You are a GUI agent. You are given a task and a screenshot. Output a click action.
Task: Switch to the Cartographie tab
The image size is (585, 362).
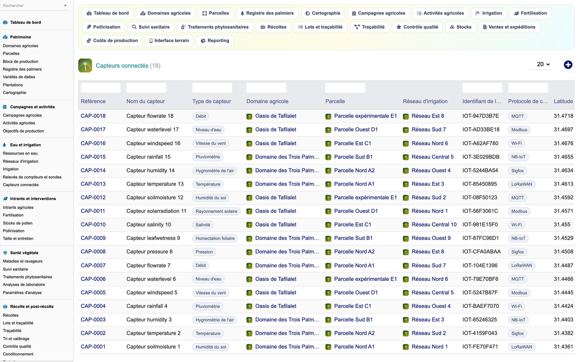click(x=323, y=13)
